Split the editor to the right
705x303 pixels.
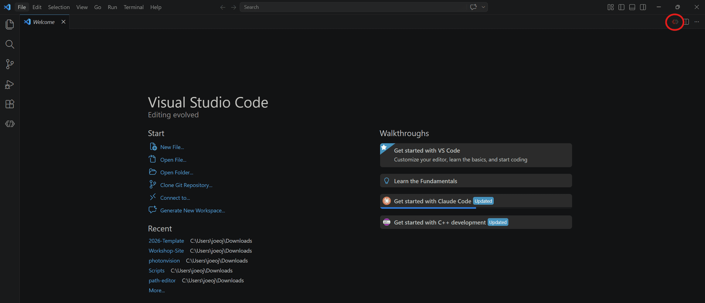686,22
